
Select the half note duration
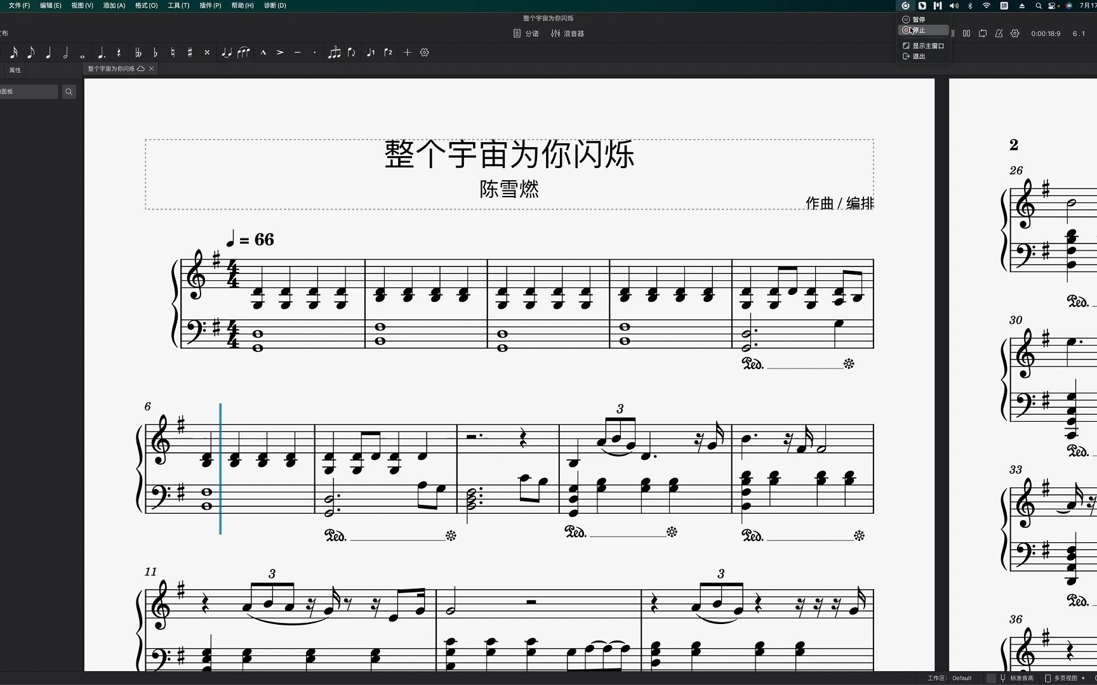tap(65, 53)
